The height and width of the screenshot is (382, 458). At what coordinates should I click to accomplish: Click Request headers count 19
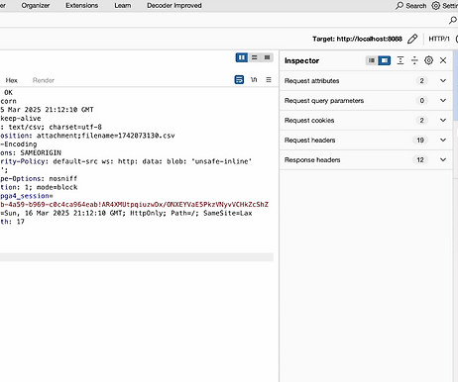[x=420, y=141]
